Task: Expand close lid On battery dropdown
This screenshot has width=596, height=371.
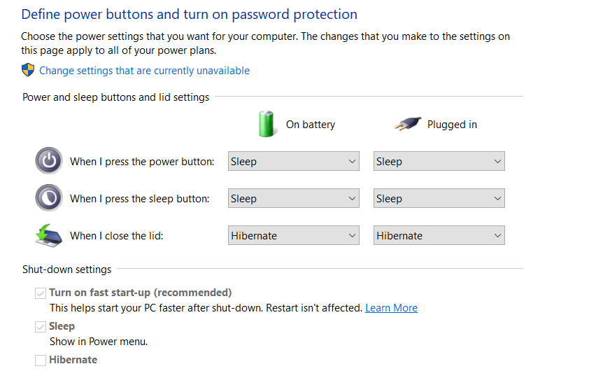Action: click(x=294, y=236)
